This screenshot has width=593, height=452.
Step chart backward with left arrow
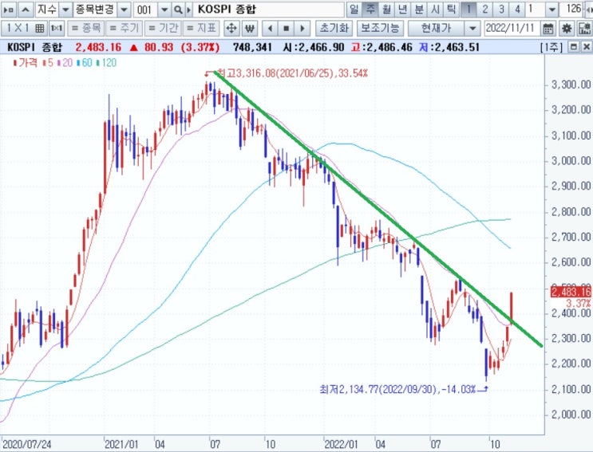270,29
